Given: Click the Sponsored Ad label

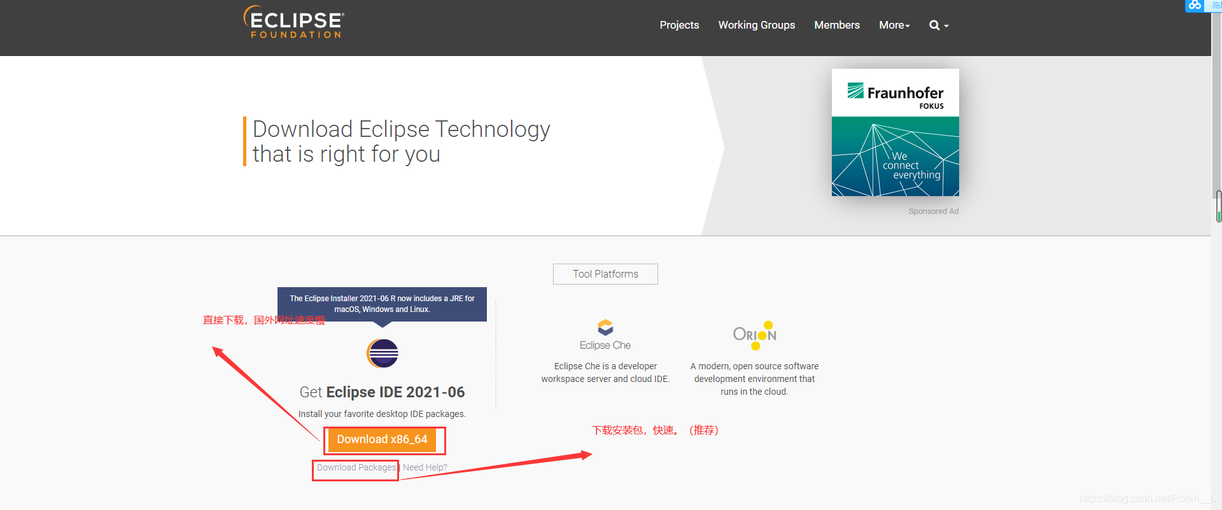Looking at the screenshot, I should tap(934, 211).
